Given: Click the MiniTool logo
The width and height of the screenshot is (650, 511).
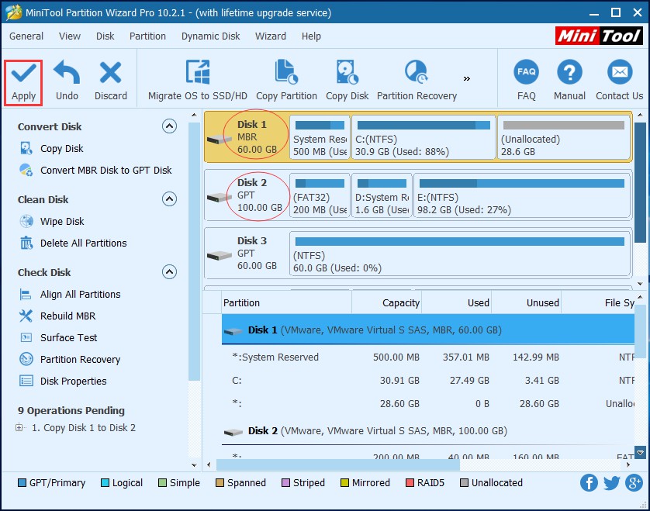Looking at the screenshot, I should tap(599, 36).
